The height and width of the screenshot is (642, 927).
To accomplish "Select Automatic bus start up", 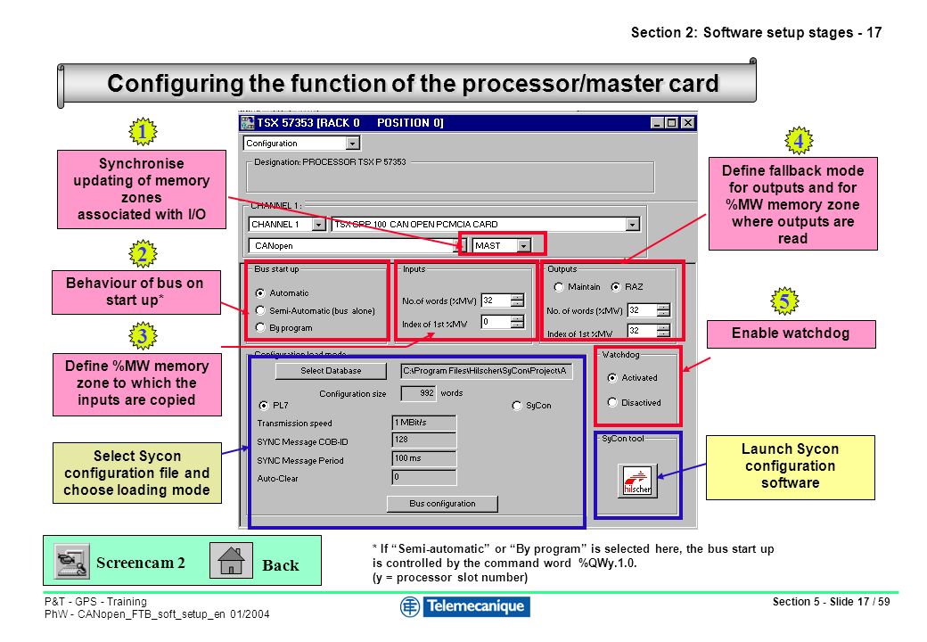I will point(260,293).
